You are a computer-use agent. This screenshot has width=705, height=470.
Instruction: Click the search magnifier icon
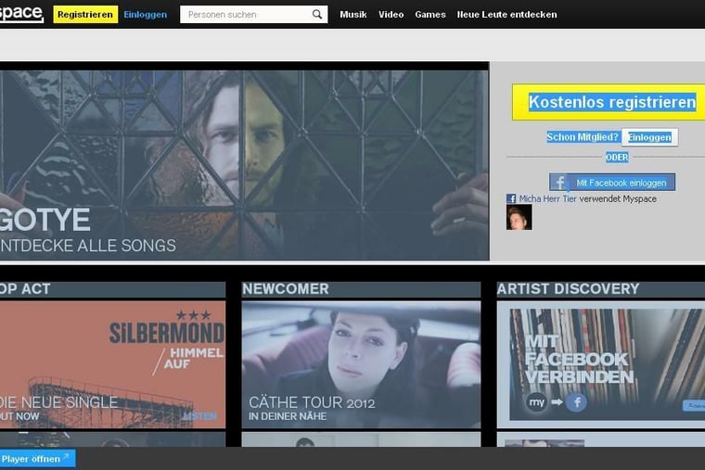[317, 15]
